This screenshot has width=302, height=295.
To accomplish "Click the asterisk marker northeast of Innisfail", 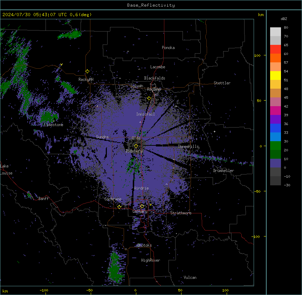I will pyautogui.click(x=176, y=106).
